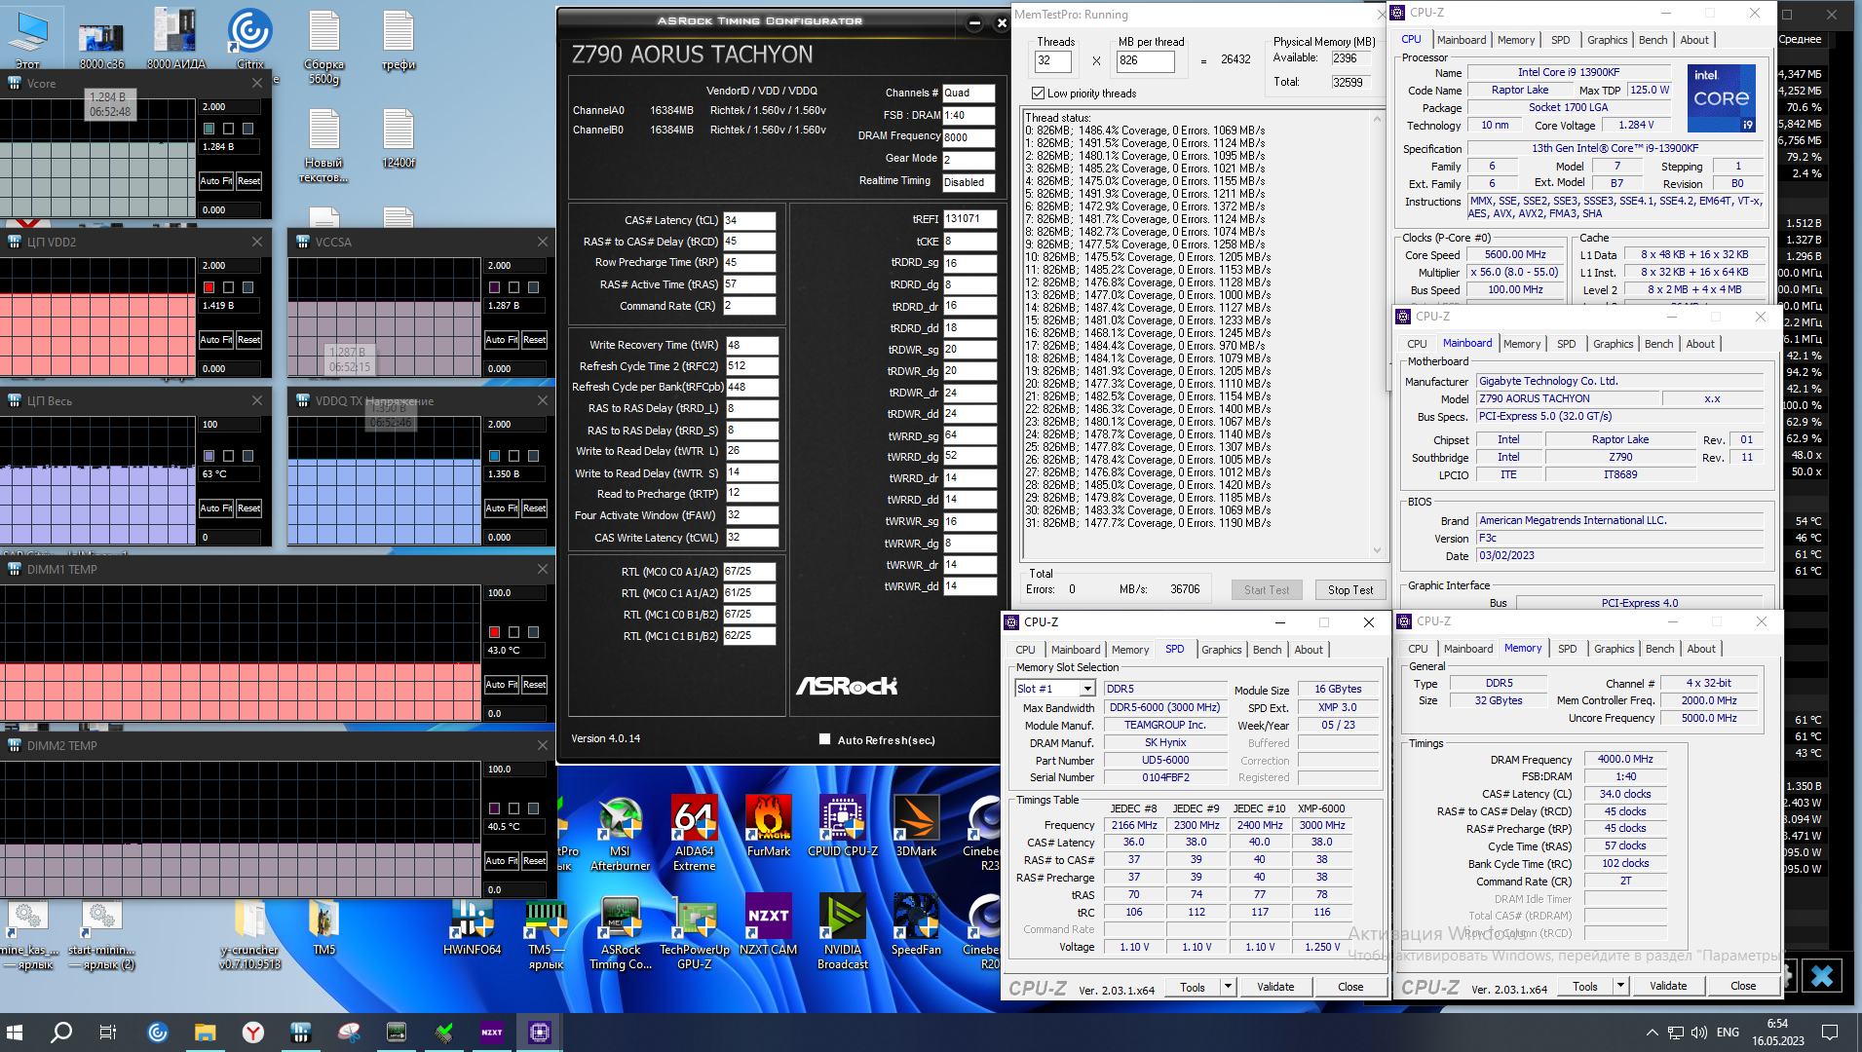
Task: Open the FurMark desktop icon
Action: pos(768,826)
